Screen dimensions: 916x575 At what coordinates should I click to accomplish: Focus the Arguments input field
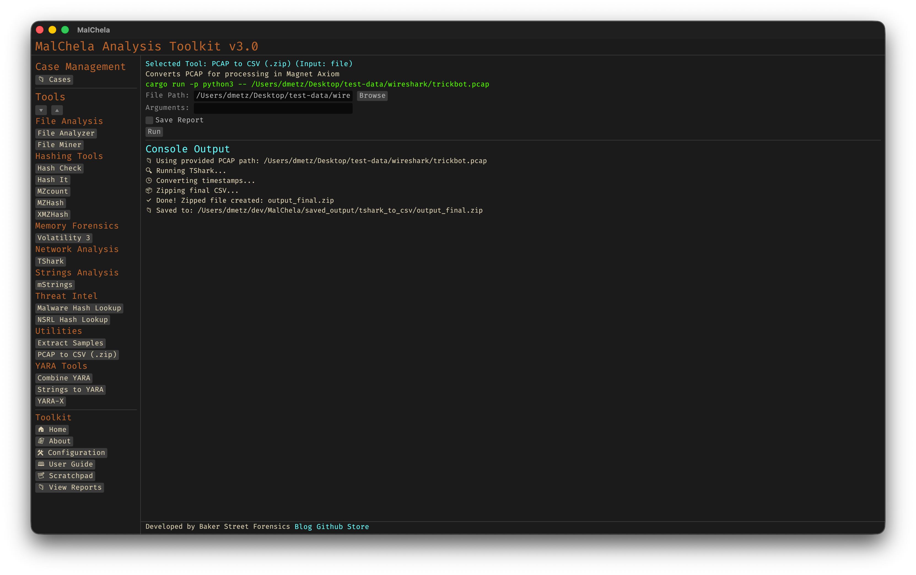273,108
